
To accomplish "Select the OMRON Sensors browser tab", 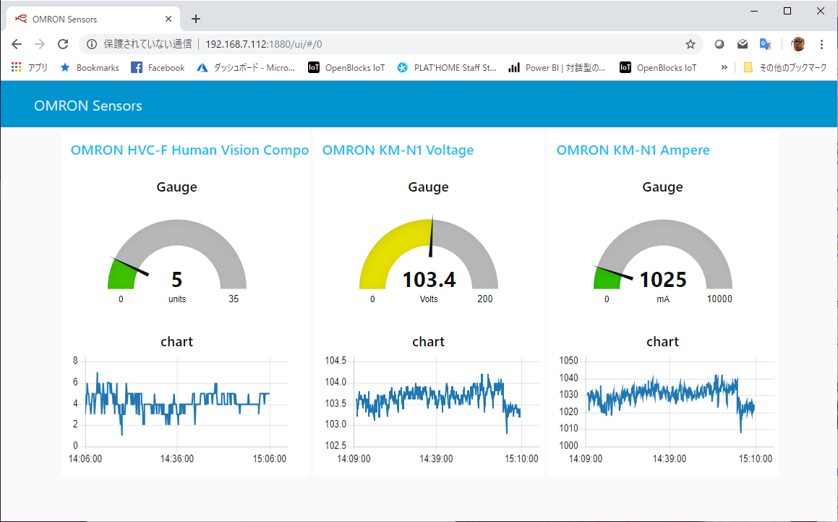I will pyautogui.click(x=93, y=20).
